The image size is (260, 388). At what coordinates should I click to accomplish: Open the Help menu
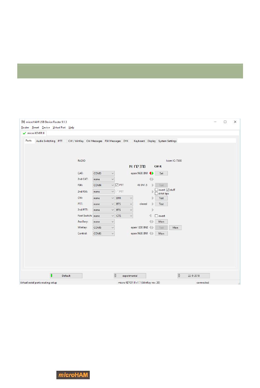coord(71,127)
